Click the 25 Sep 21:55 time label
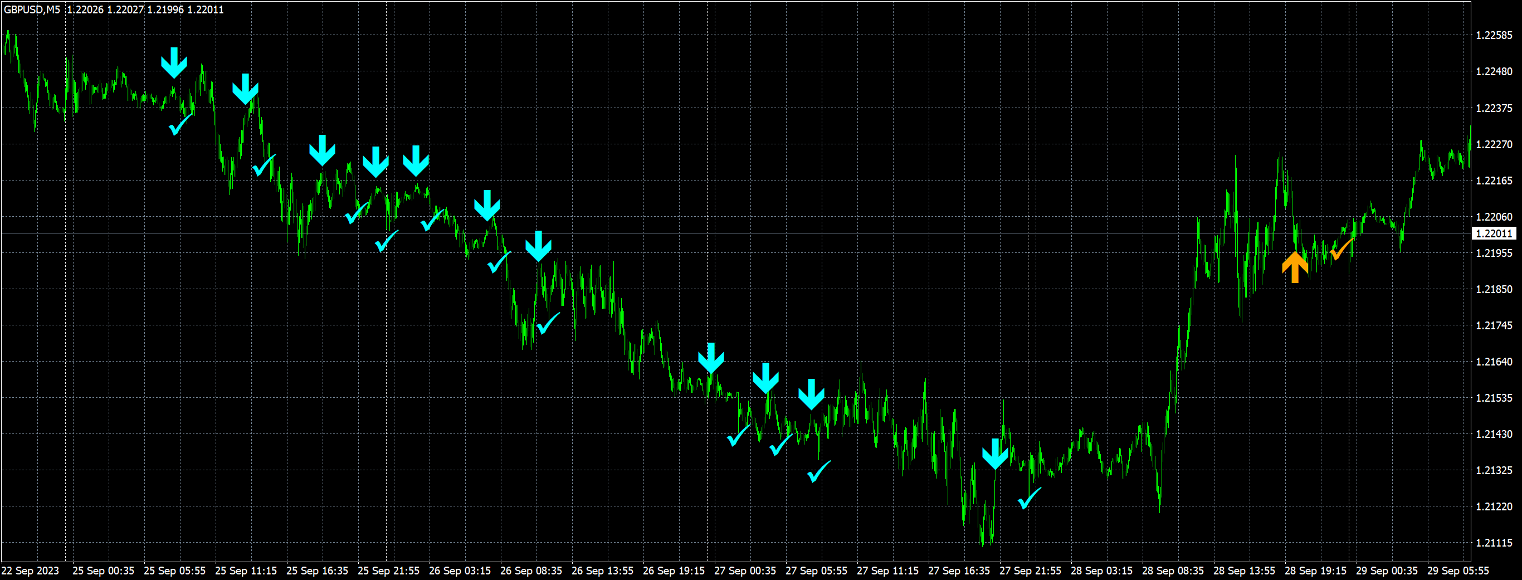 [x=388, y=571]
